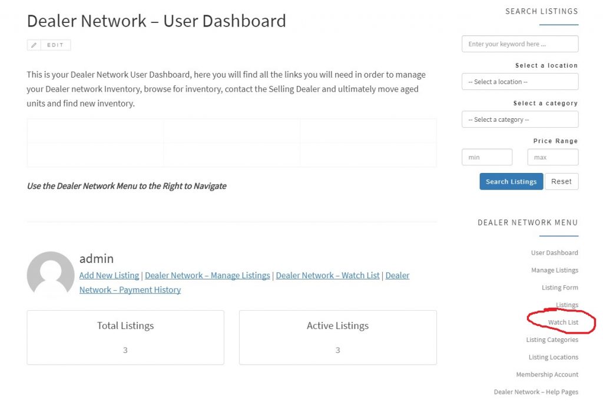Open Dealer Network – Help Pages item
The width and height of the screenshot is (603, 416).
536,392
